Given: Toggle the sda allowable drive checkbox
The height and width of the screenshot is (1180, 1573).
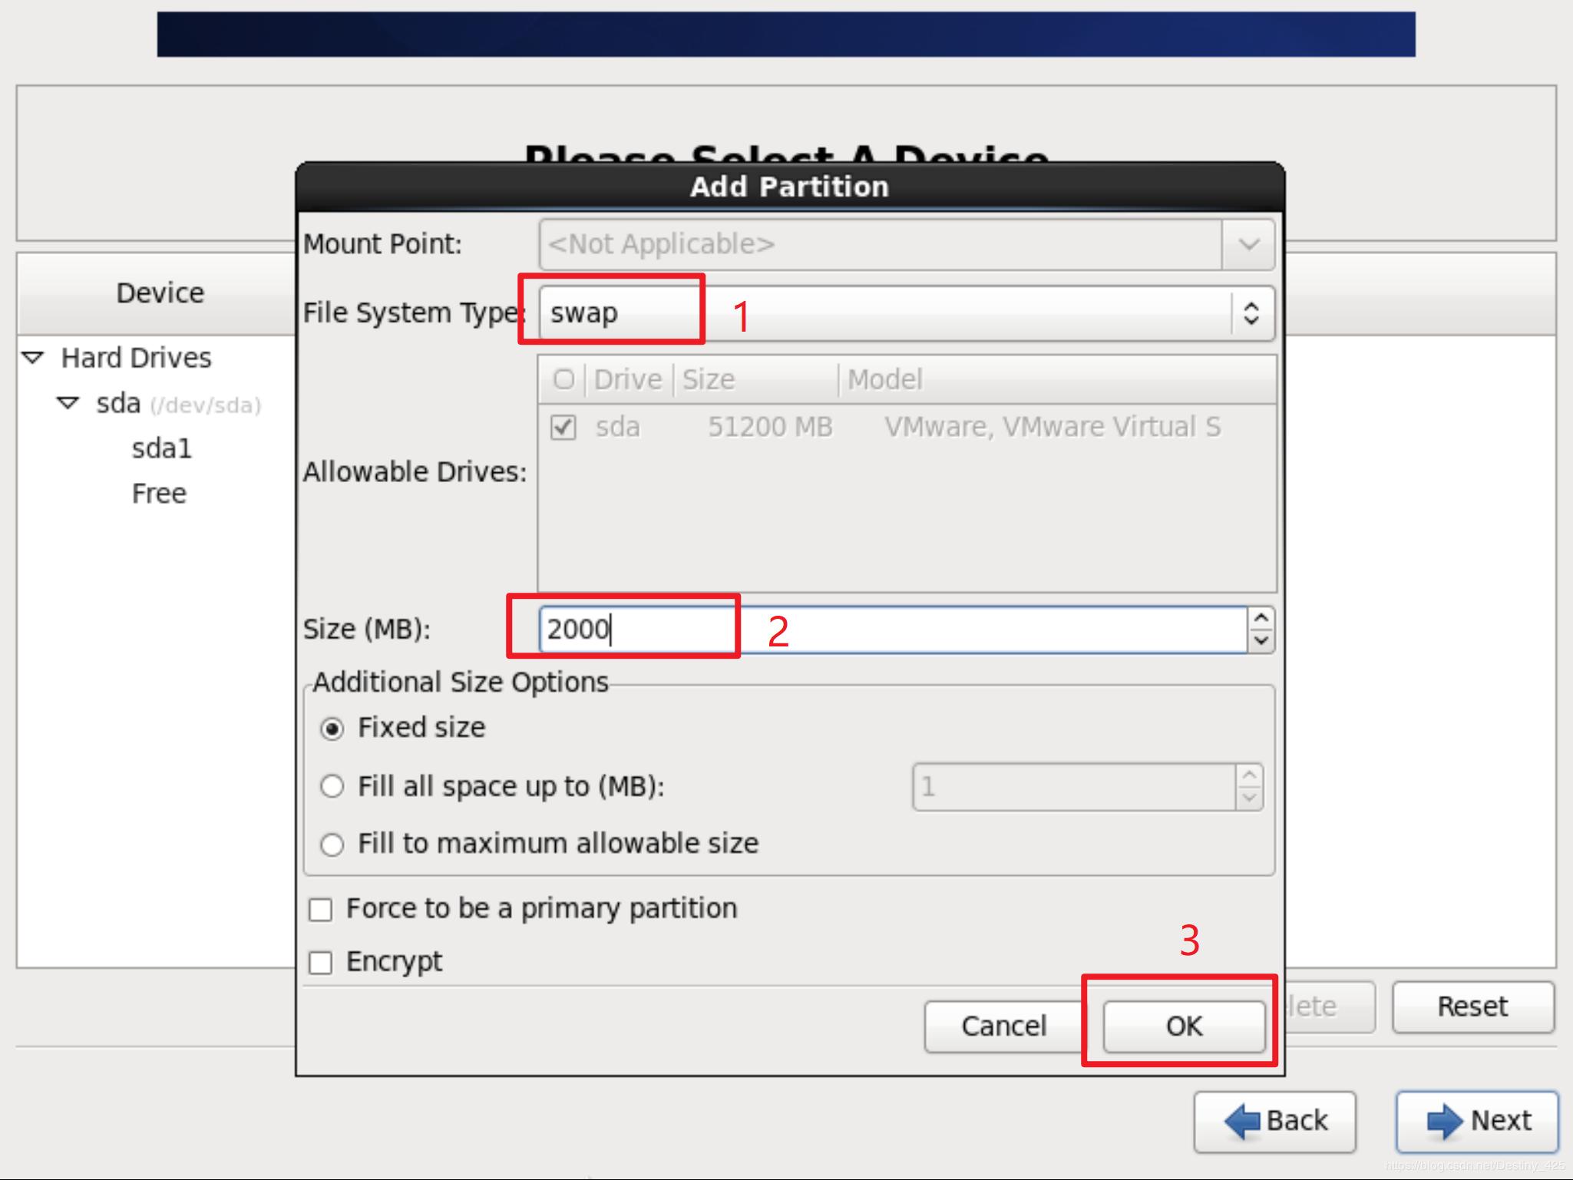Looking at the screenshot, I should coord(563,427).
